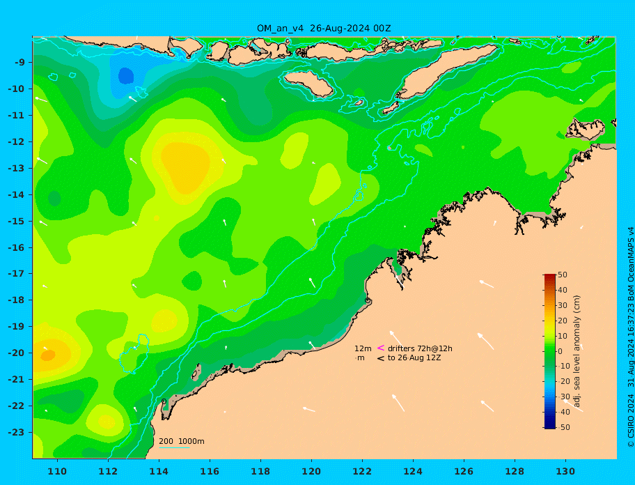This screenshot has height=485, width=635.
Task: Click the dark red top of the colorbar
Action: coord(549,277)
